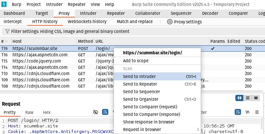
Task: Switch to side-by-side split layout
Action: click(239, 98)
